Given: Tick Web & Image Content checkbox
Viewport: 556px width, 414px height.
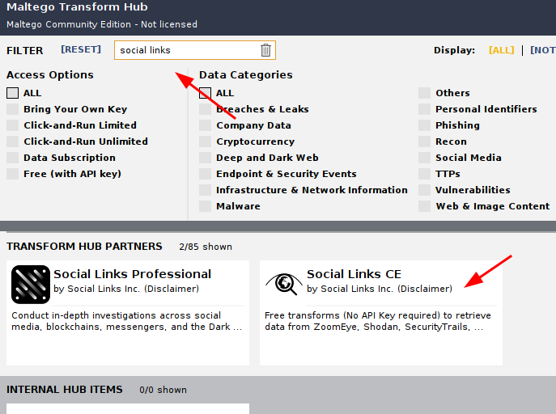Looking at the screenshot, I should point(424,206).
